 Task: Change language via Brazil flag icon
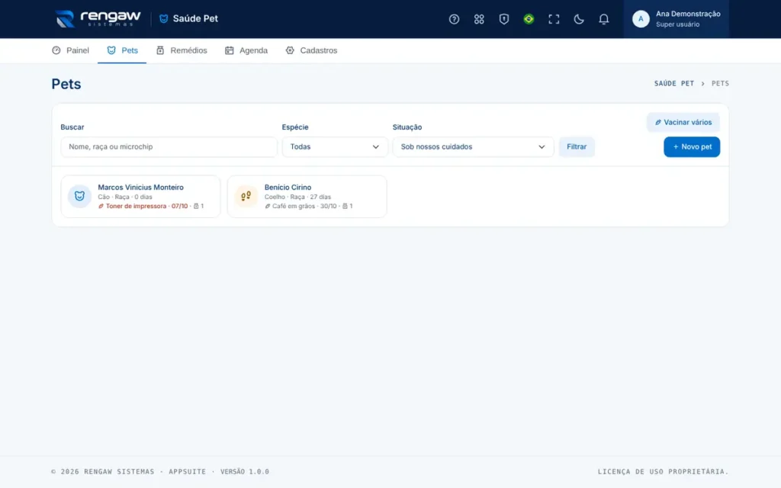[529, 19]
